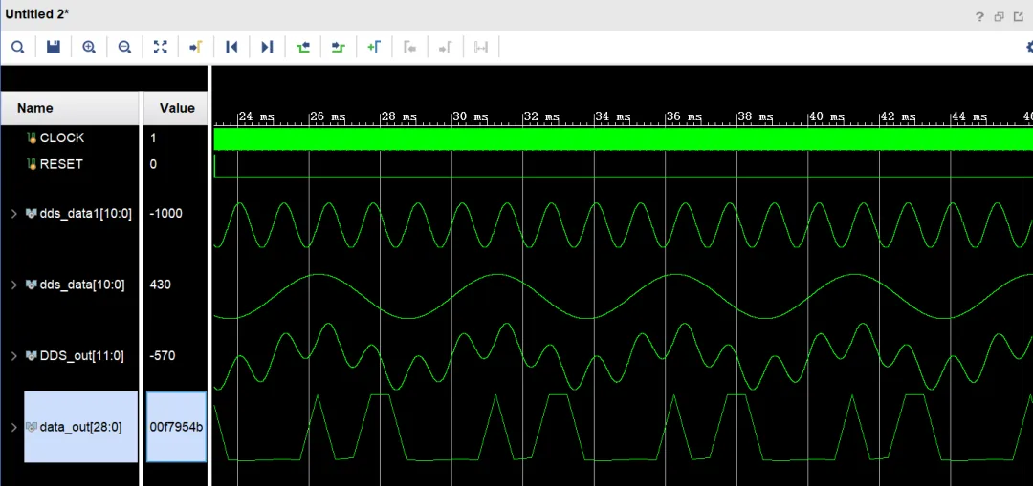This screenshot has width=1033, height=486.
Task: Select the CLOCK signal row
Action: [61, 138]
